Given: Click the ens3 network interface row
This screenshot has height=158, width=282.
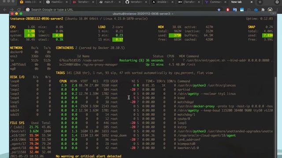Looking at the screenshot, I should click(30, 56).
